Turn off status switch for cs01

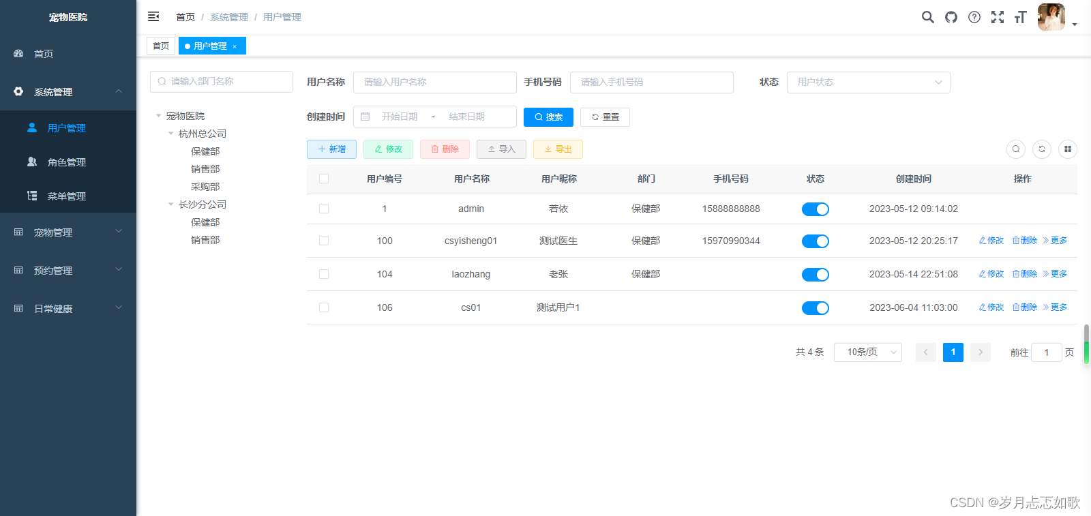tap(816, 308)
